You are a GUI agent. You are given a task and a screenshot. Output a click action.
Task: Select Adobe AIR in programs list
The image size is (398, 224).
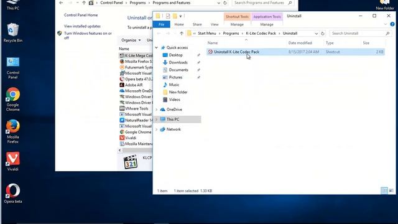click(131, 85)
